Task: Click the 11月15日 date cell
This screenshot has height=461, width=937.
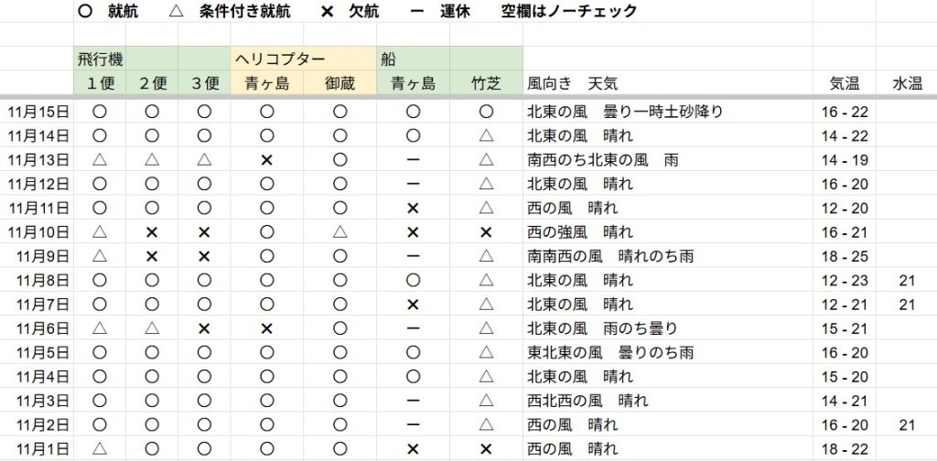Action: point(38,113)
